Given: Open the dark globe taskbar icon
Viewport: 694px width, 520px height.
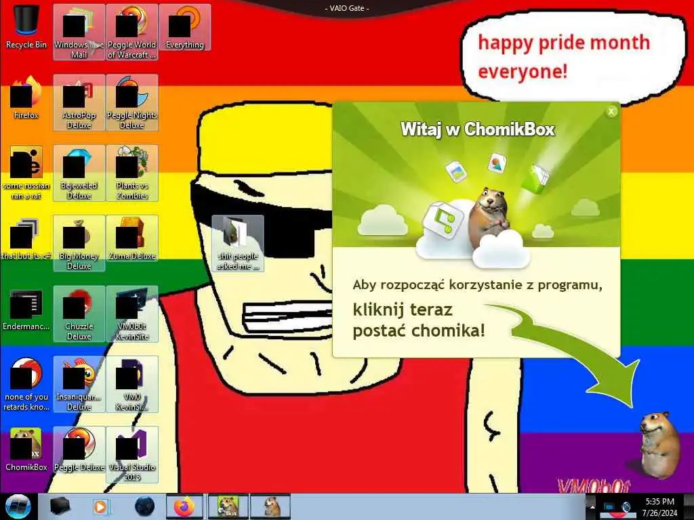Looking at the screenshot, I should (x=144, y=506).
